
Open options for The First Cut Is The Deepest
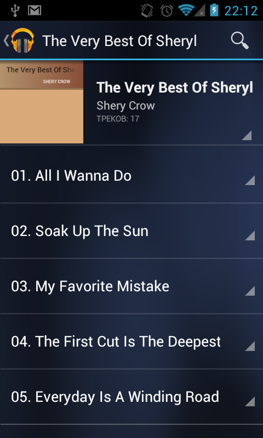click(250, 346)
